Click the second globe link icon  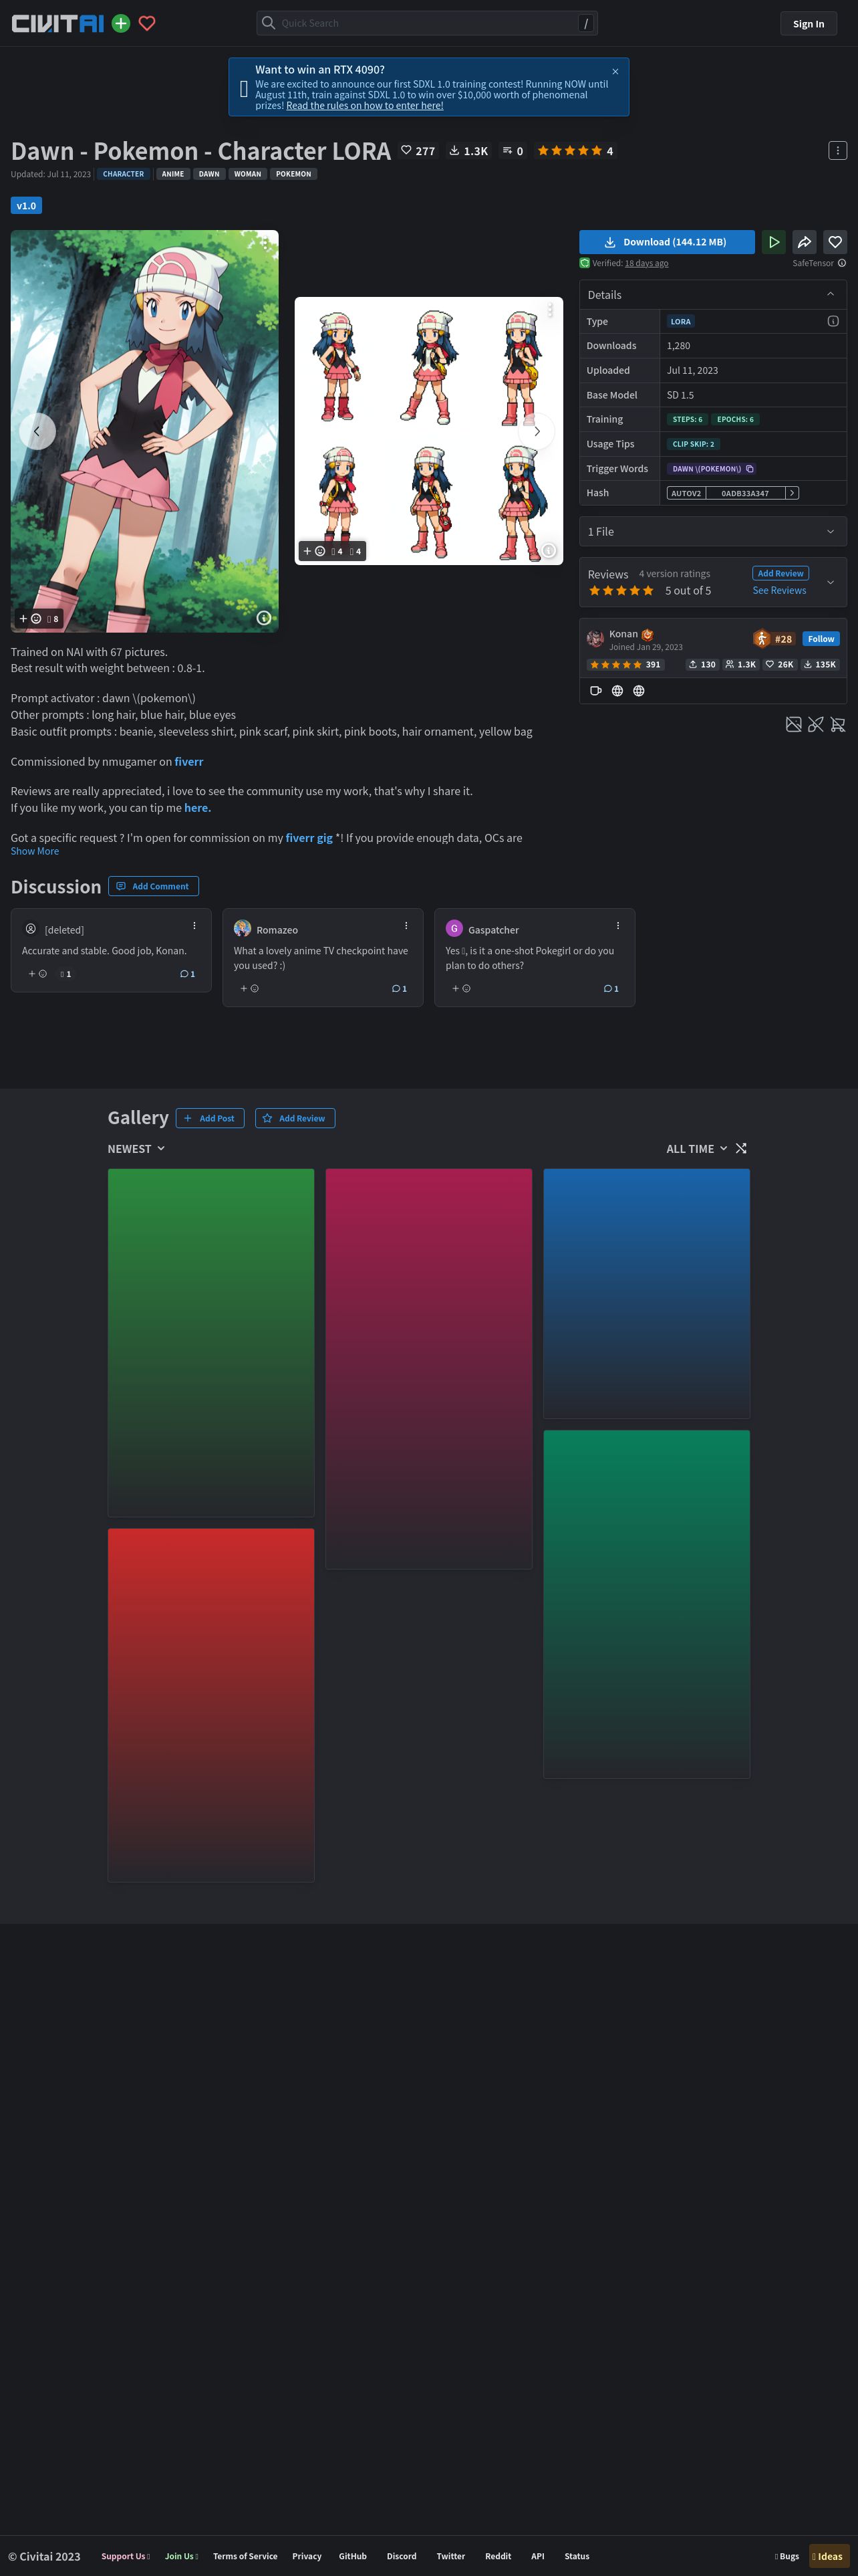click(638, 691)
